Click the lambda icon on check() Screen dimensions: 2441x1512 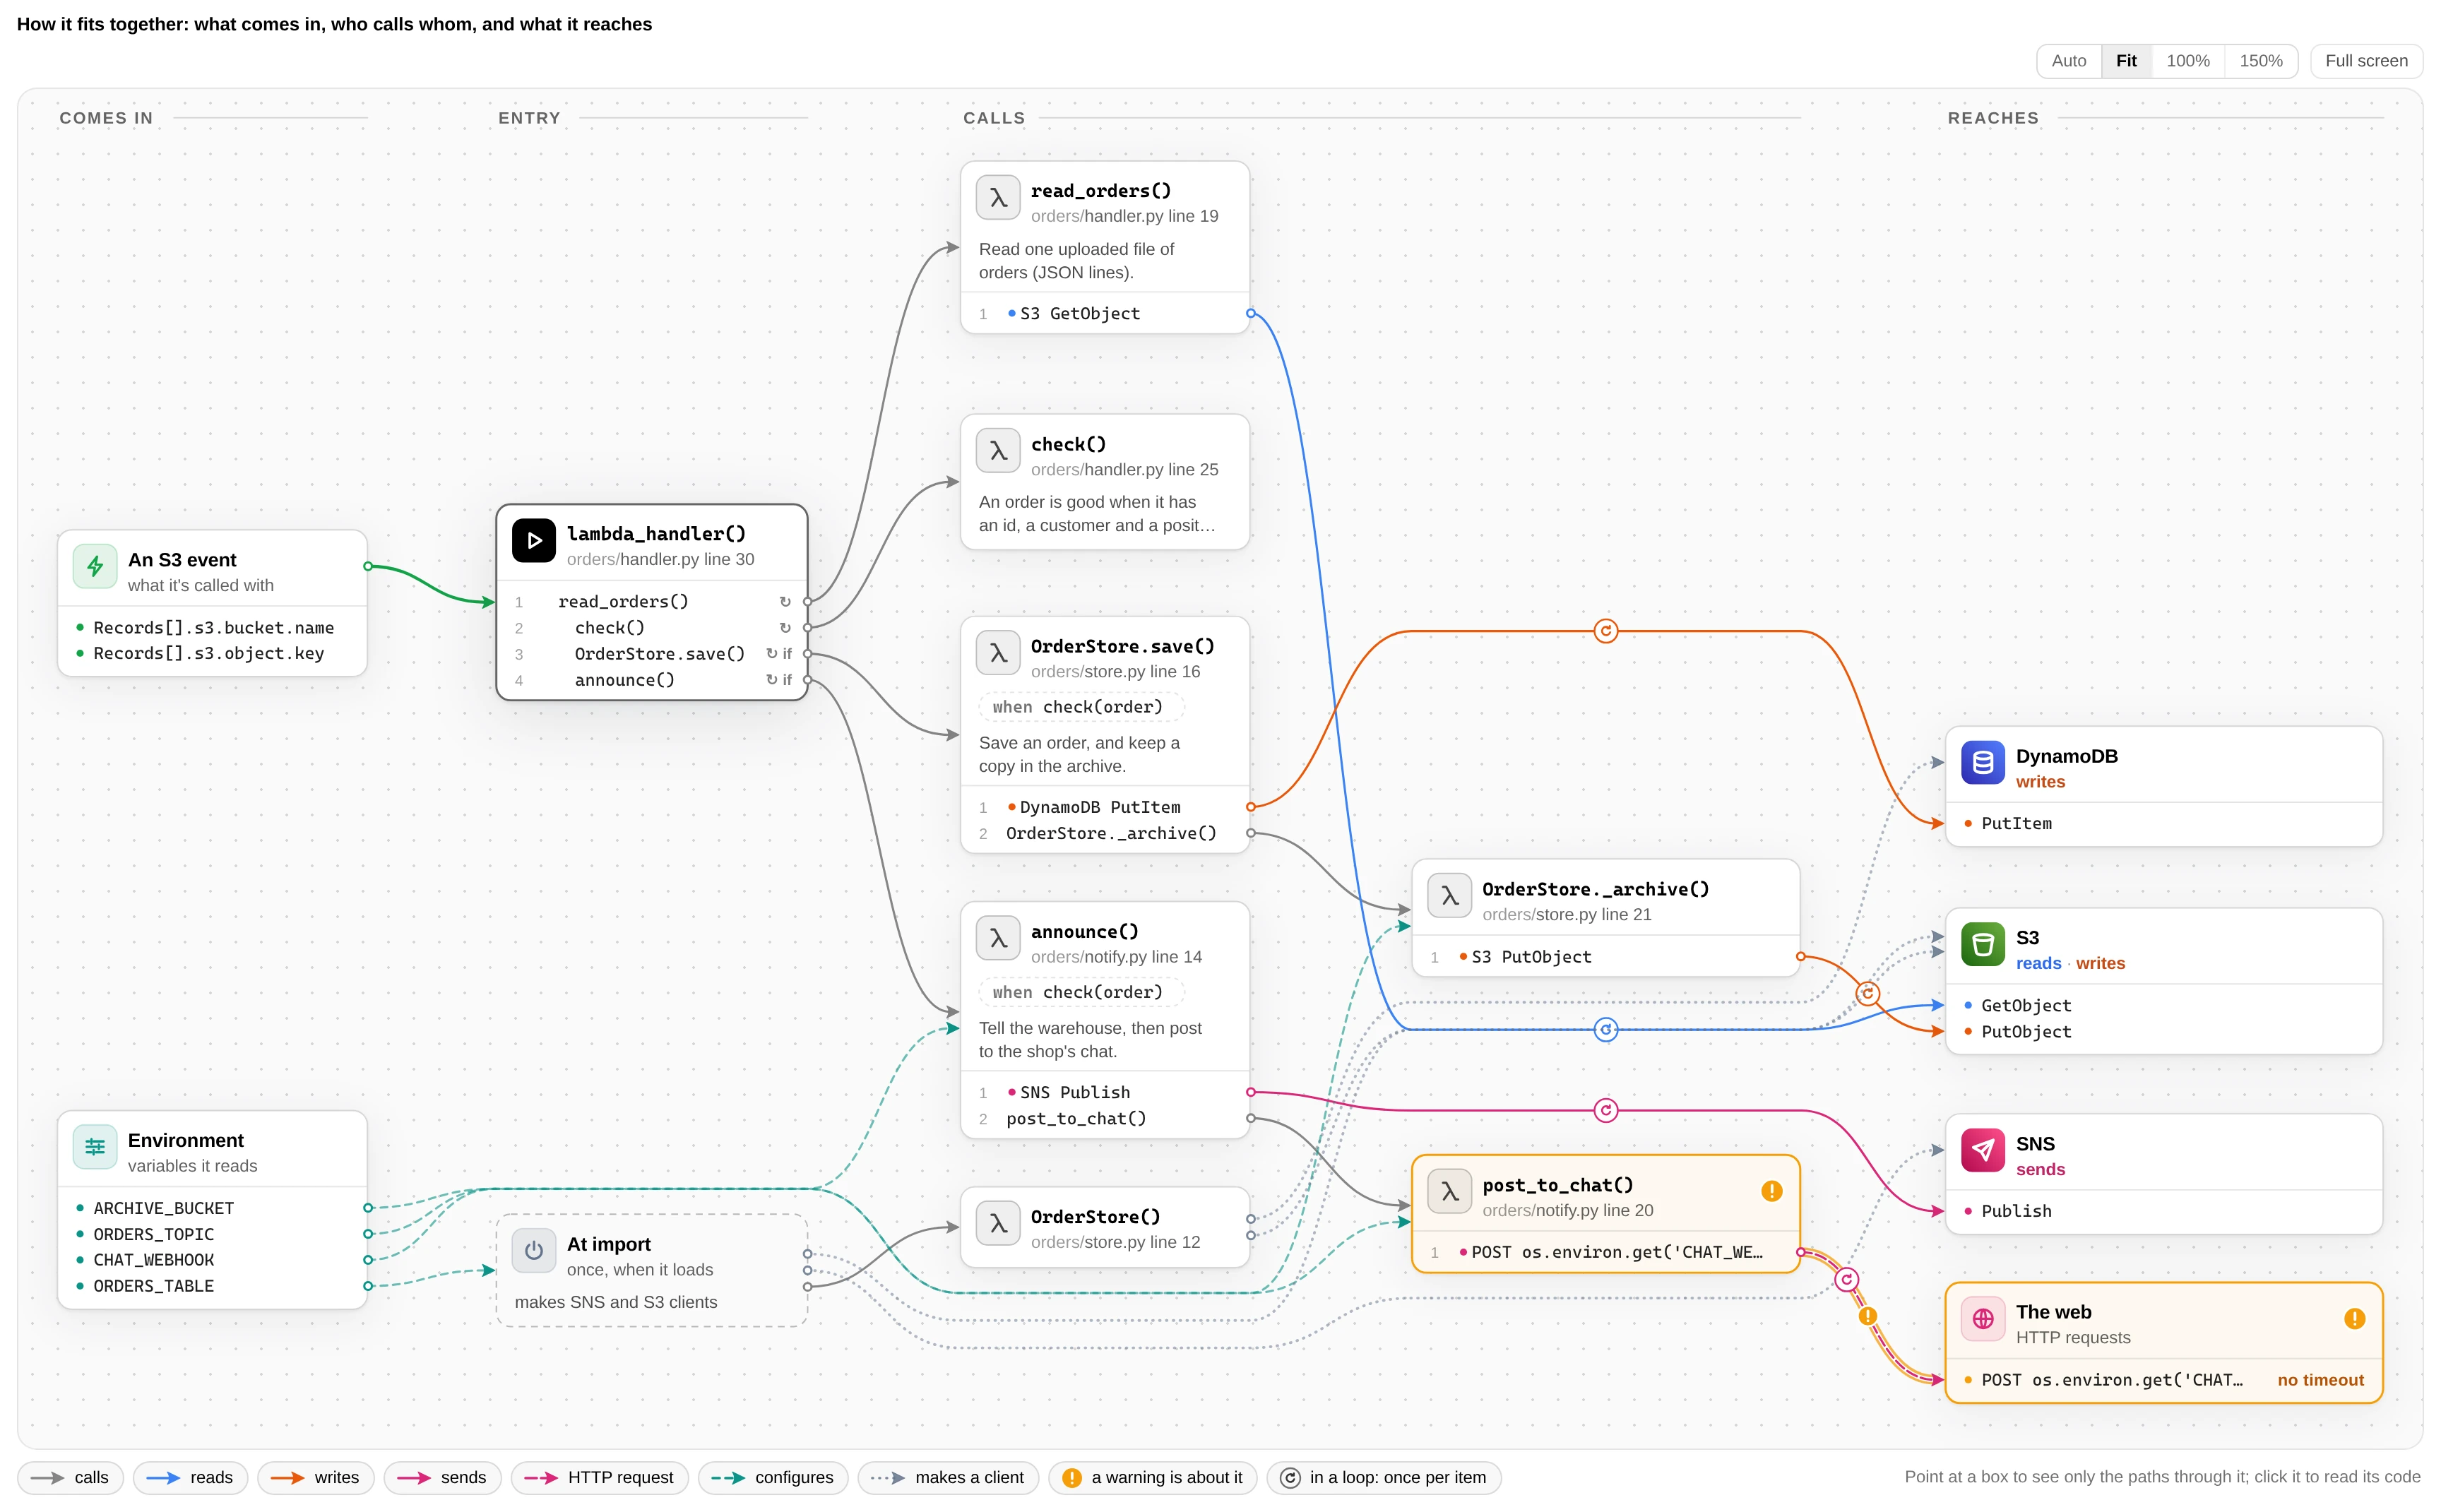[x=998, y=451]
